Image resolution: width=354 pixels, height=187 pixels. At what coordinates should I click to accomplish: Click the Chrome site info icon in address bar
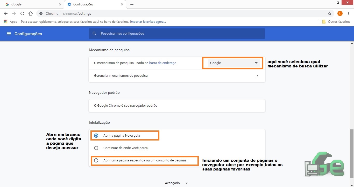click(41, 13)
